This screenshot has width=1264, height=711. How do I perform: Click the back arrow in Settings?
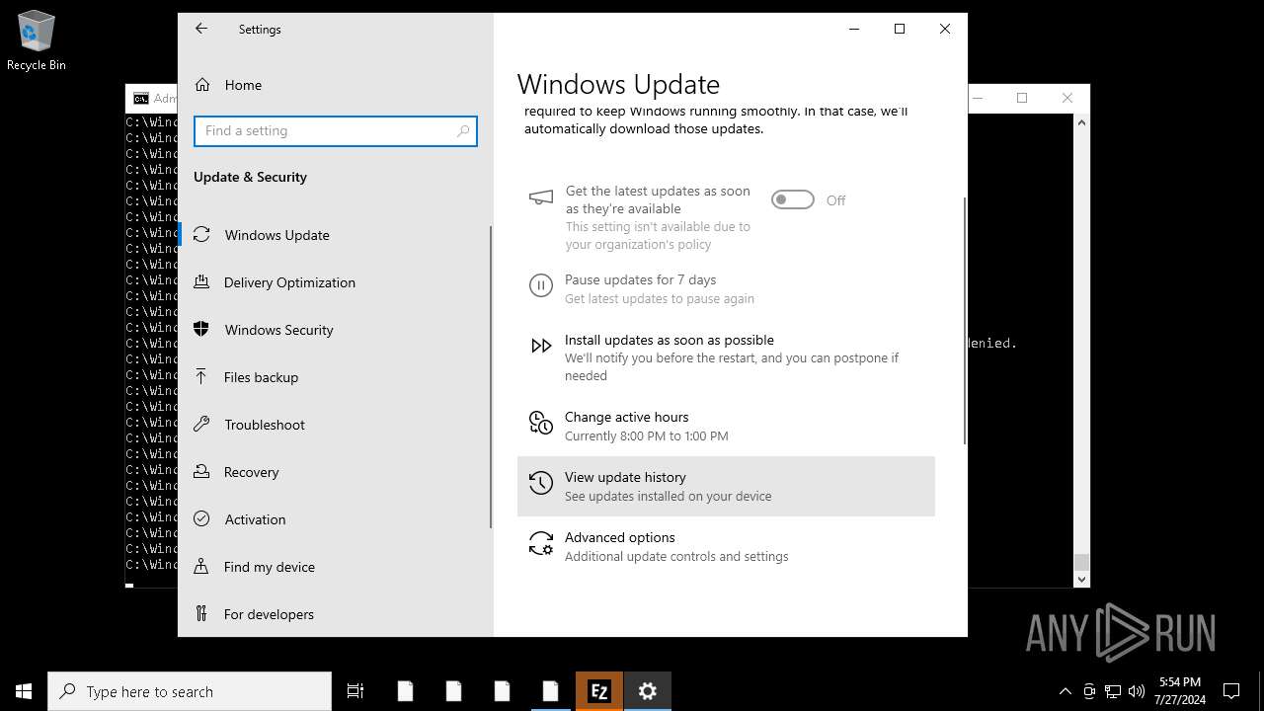201,29
